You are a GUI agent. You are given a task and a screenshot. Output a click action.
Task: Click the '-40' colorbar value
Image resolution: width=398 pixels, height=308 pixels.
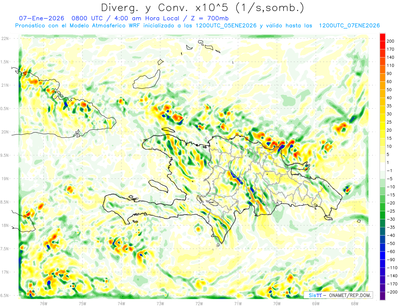391,235
